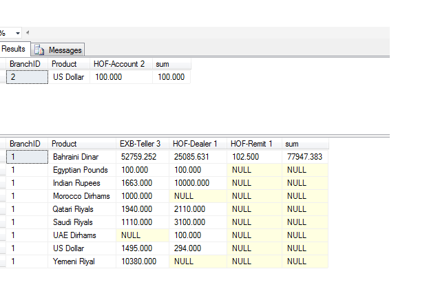Viewport: 429px width, 289px height.
Task: Click the sum header in lower grid
Action: click(305, 144)
